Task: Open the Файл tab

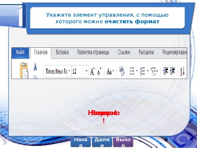Action: [20, 53]
